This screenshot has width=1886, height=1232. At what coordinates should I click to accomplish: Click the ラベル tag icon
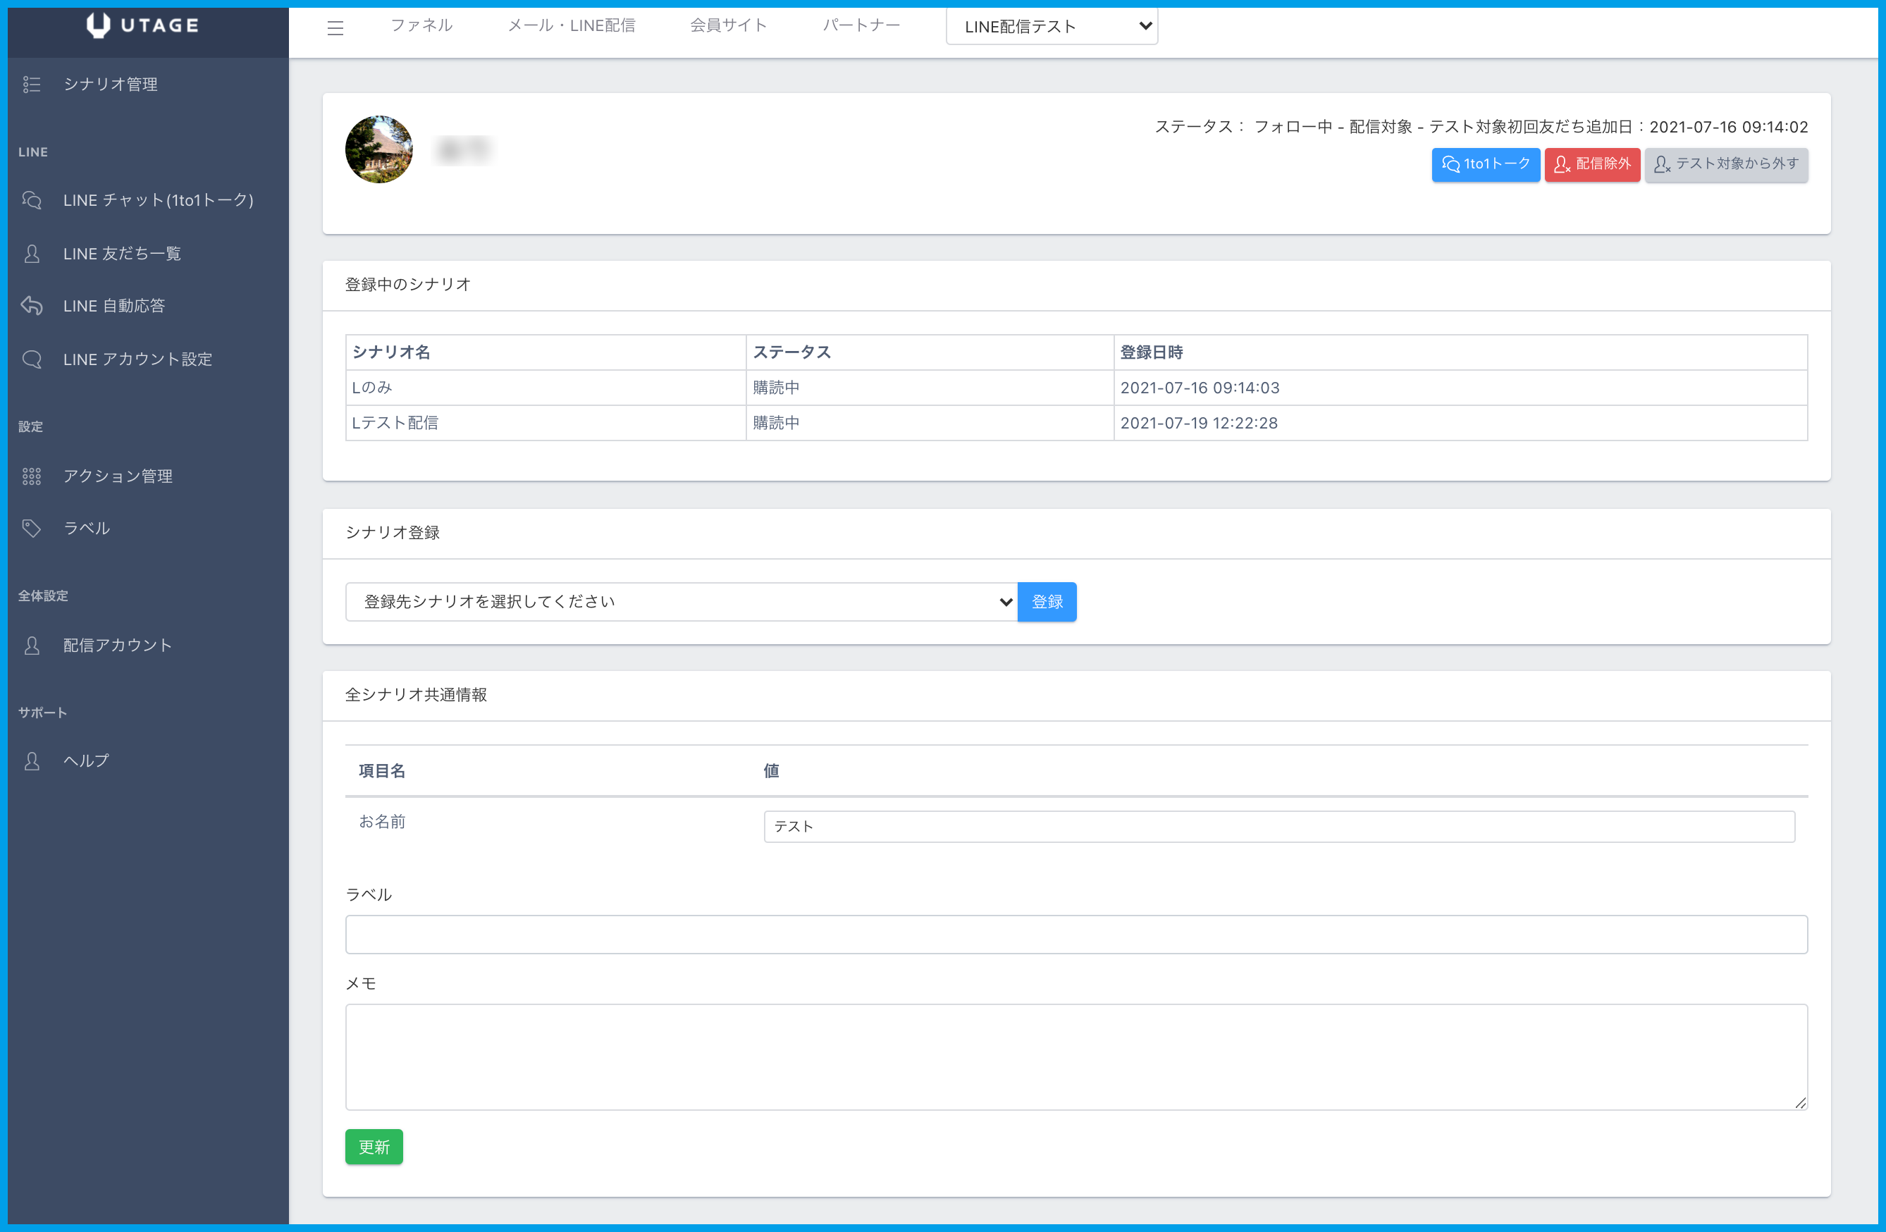(32, 529)
